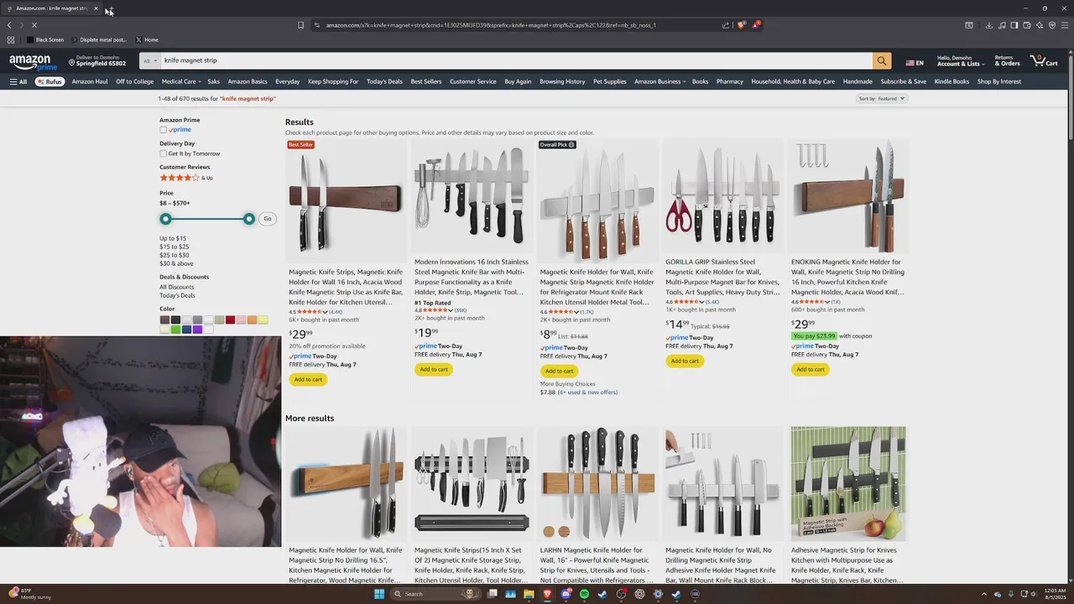Click the left price slider handle
This screenshot has width=1074, height=604.
165,219
